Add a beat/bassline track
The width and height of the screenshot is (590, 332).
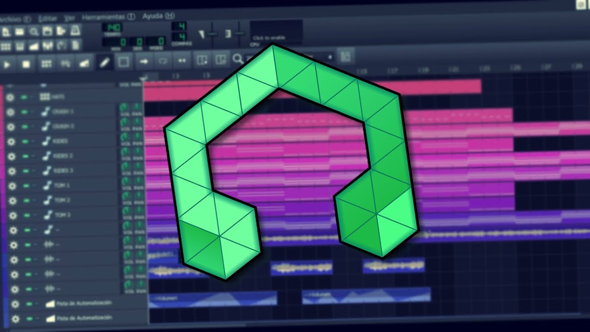46,64
